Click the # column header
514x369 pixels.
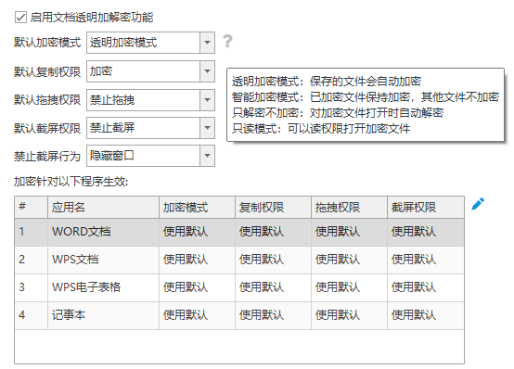tap(32, 207)
